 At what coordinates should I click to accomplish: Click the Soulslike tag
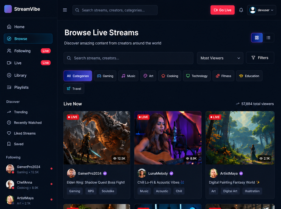click(108, 191)
